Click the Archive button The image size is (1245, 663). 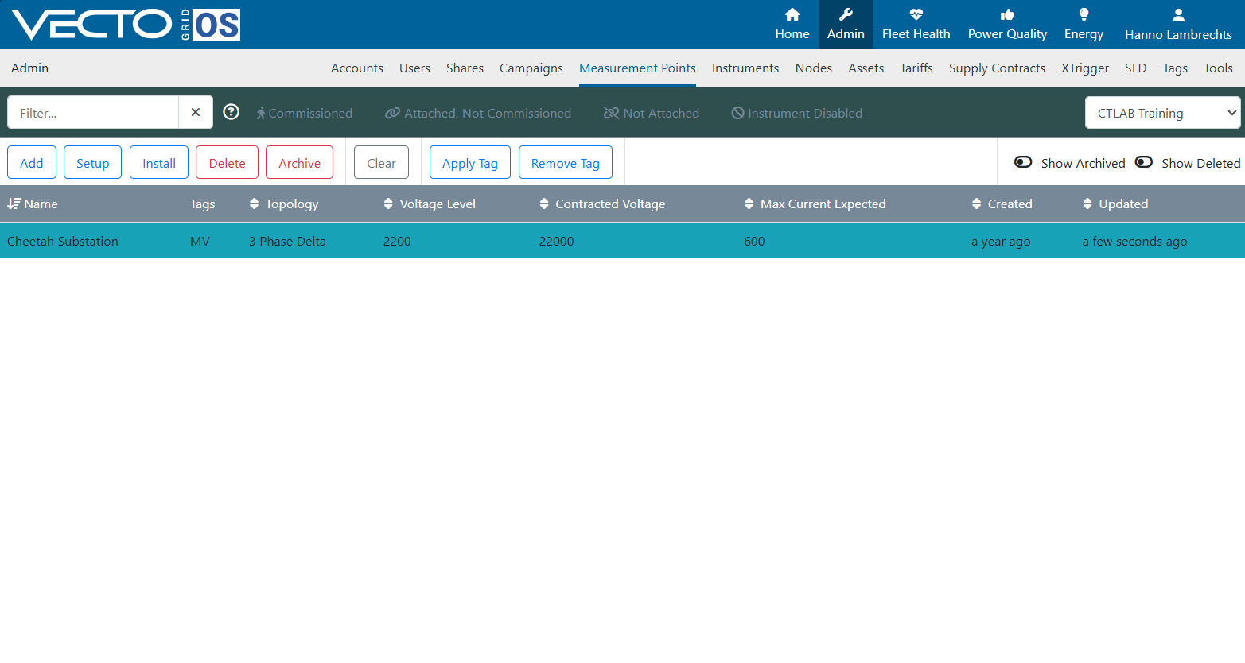click(x=299, y=162)
